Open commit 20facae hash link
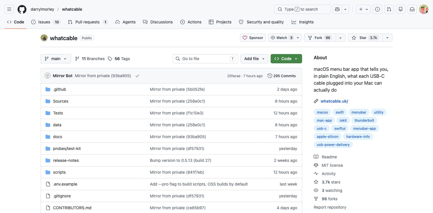 point(234,76)
